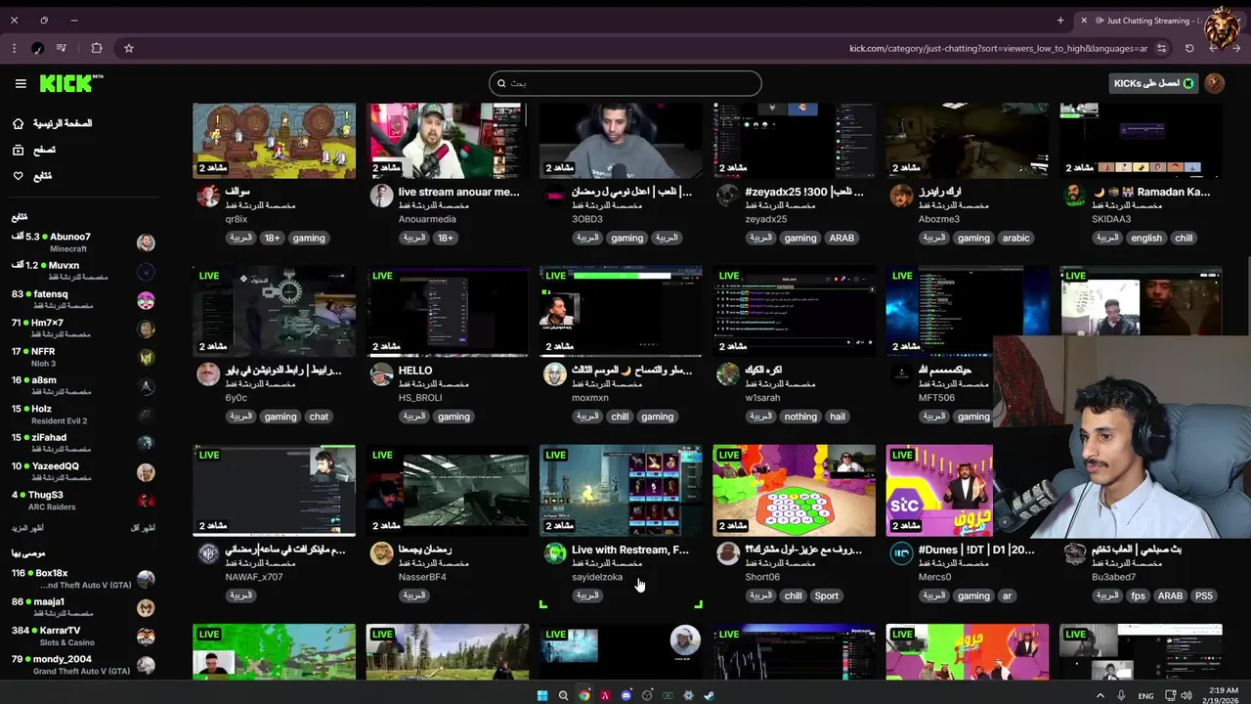Image resolution: width=1251 pixels, height=704 pixels.
Task: Collapse with the show less link
Action: [143, 528]
